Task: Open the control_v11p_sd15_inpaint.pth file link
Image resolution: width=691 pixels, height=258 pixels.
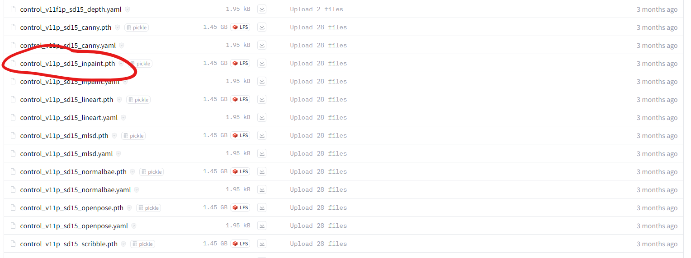Action: (x=68, y=64)
